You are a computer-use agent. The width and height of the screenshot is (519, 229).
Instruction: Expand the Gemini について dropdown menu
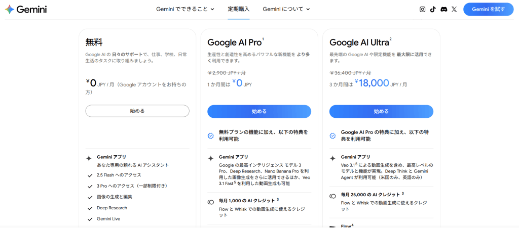[286, 9]
